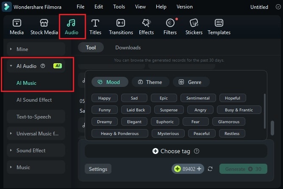283x189 pixels.
Task: Open the Transitions panel
Action: tap(121, 27)
